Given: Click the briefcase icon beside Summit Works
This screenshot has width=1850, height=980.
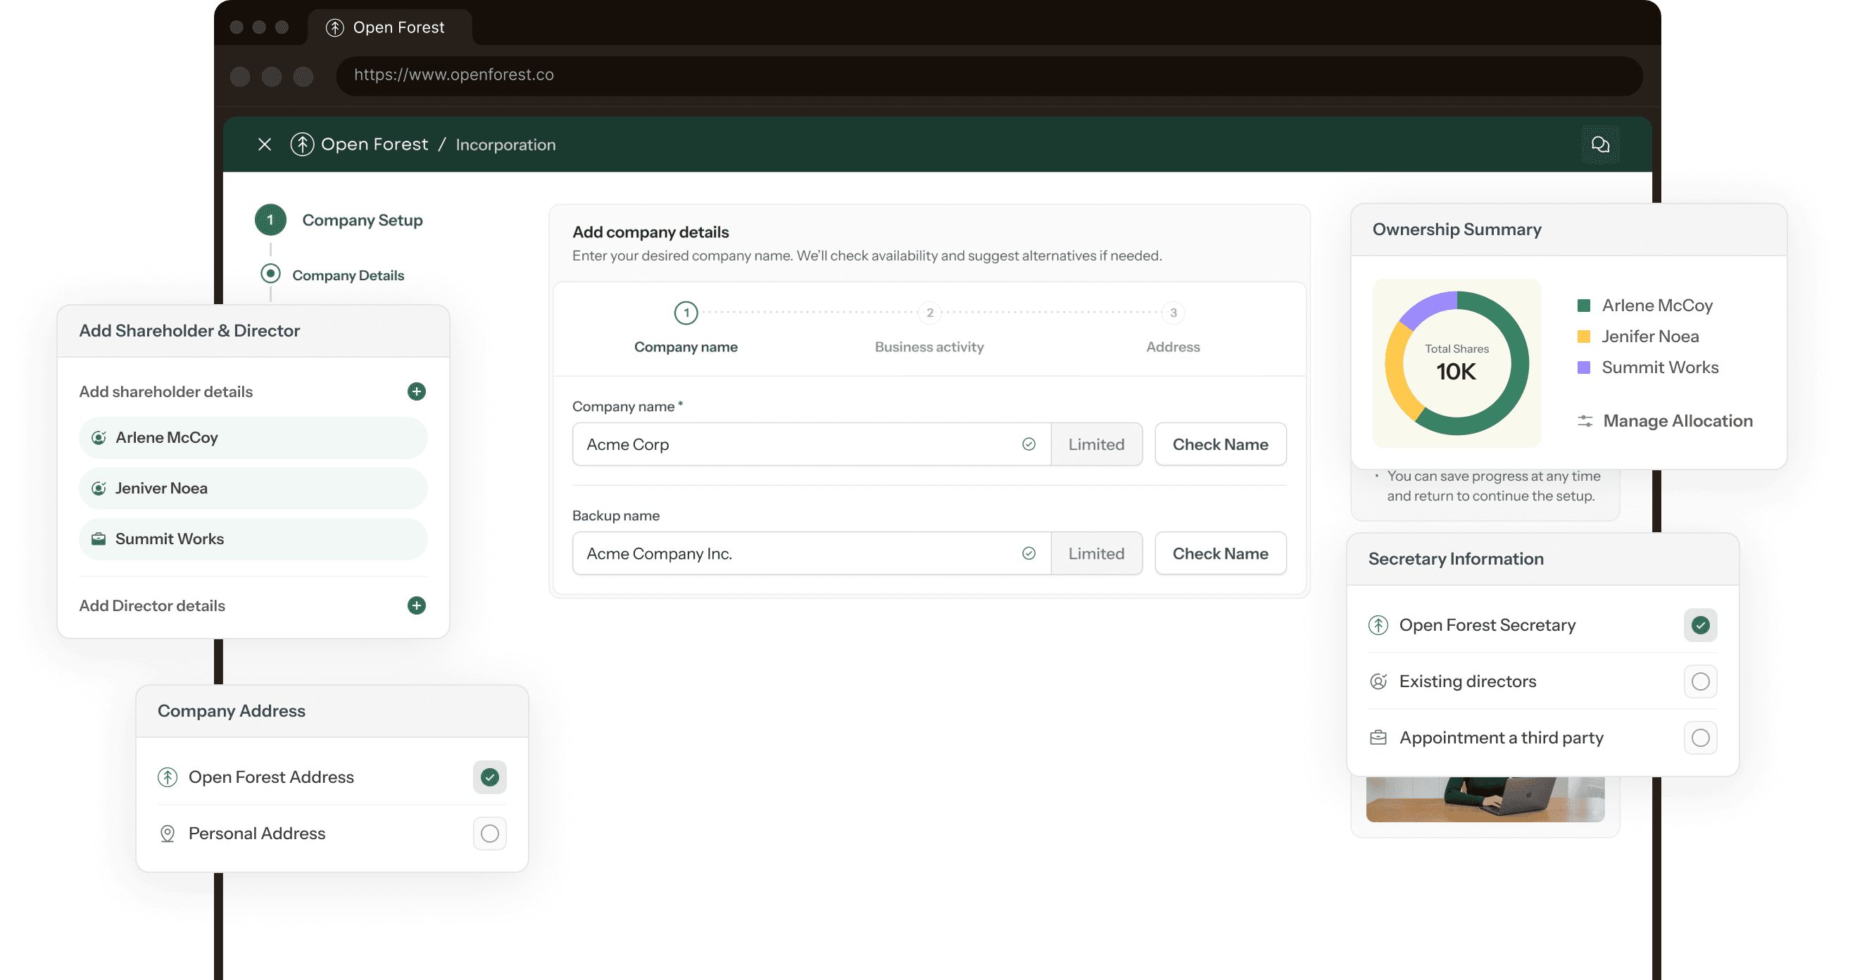Looking at the screenshot, I should click(x=99, y=539).
